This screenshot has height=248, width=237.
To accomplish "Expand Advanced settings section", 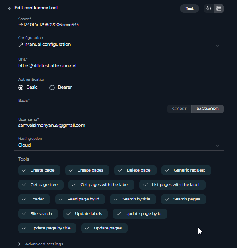I will point(41,244).
